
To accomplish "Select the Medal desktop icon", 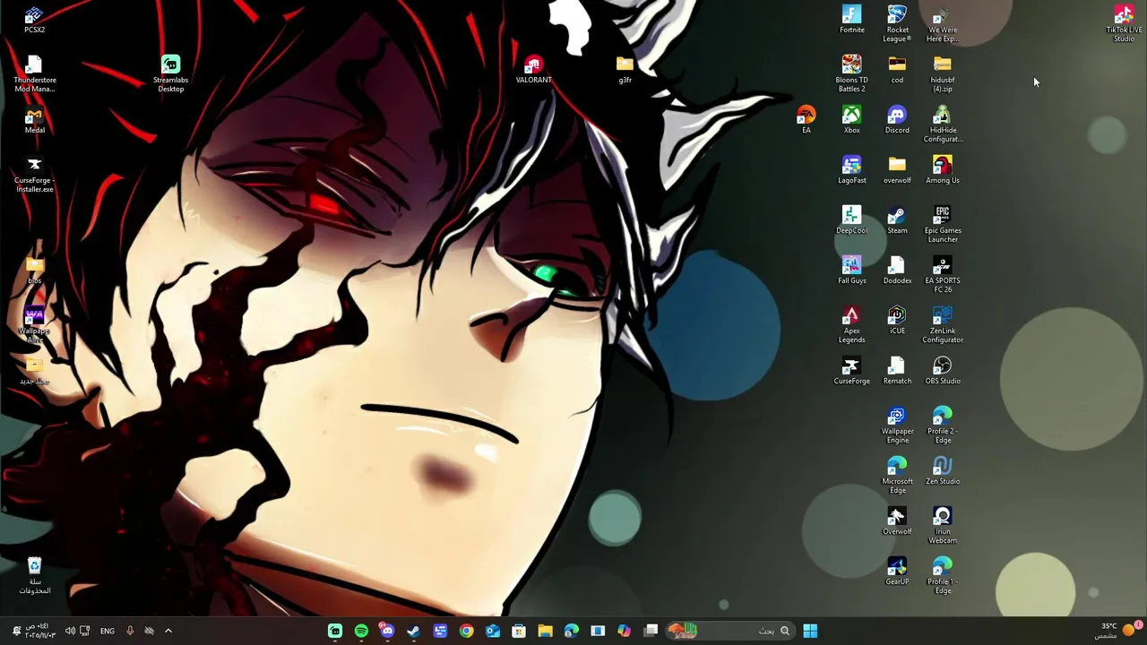I will [x=34, y=121].
